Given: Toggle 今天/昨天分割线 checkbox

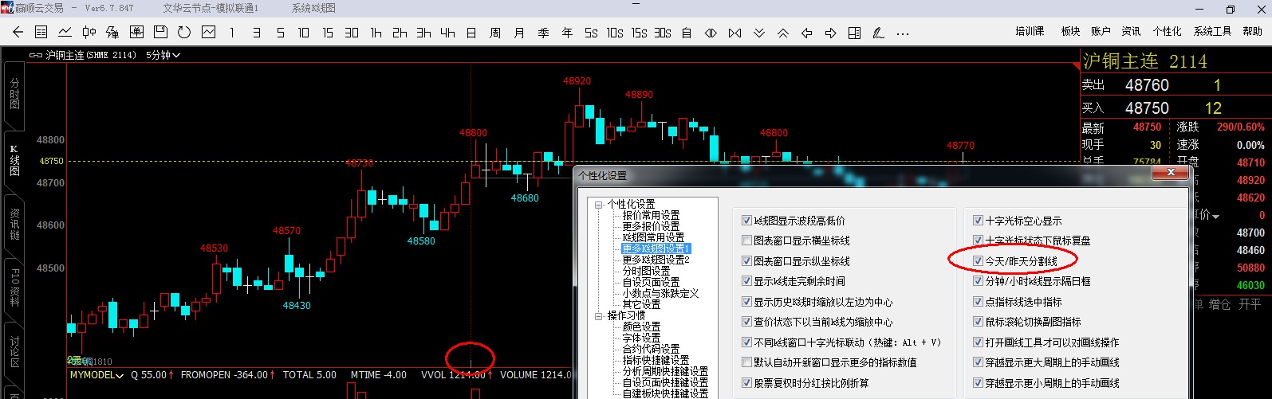Looking at the screenshot, I should pyautogui.click(x=978, y=261).
